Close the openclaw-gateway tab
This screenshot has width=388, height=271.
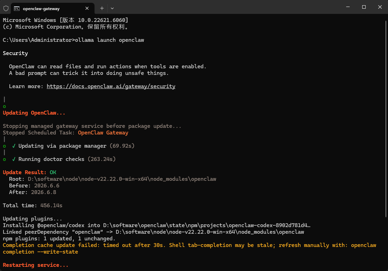[87, 8]
